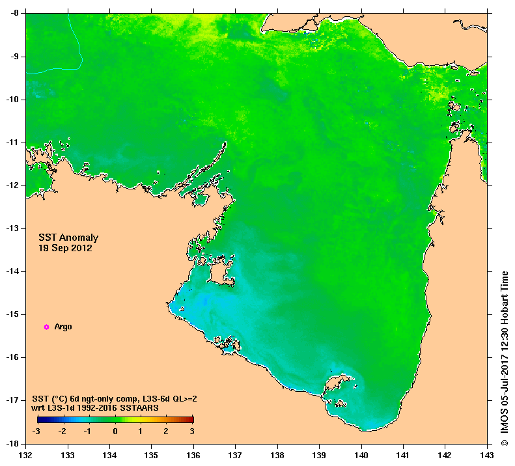Click latitude axis label '-17'
Viewport: 515px width, 466px height.
(x=12, y=400)
